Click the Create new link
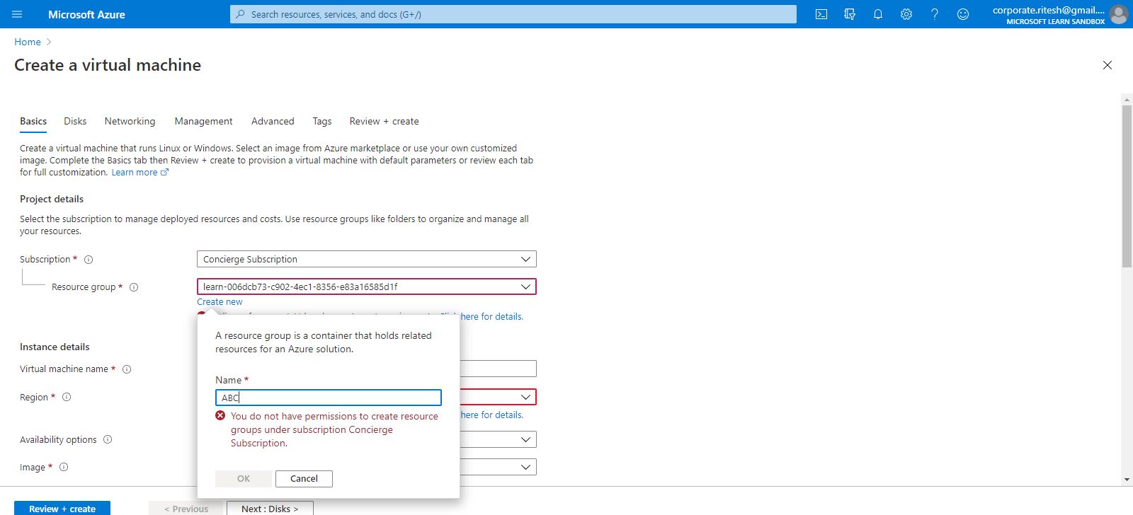The height and width of the screenshot is (515, 1133). pyautogui.click(x=220, y=301)
